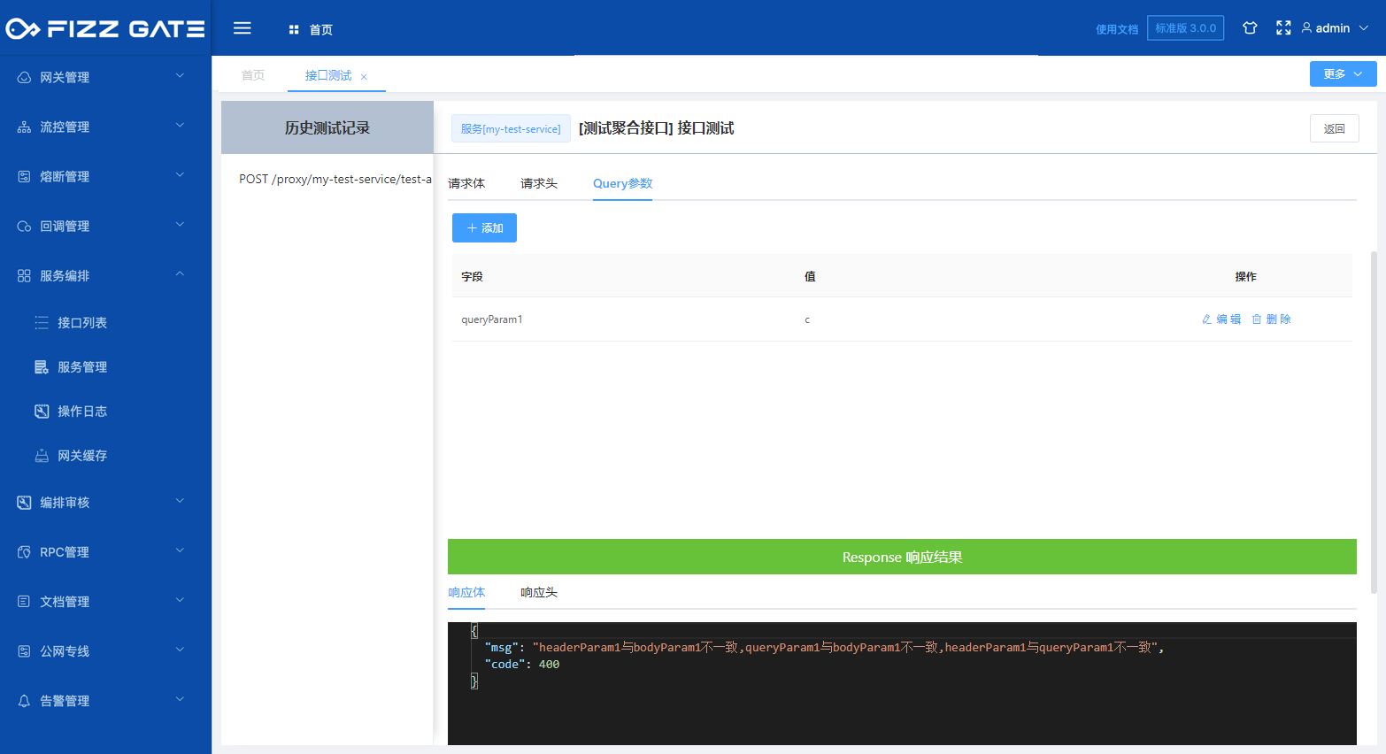
Task: Click the 服务管理 icon
Action: (42, 367)
